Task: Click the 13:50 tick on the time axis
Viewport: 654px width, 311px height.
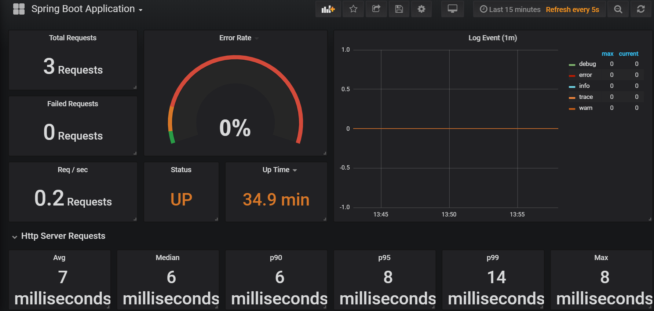Action: point(449,214)
